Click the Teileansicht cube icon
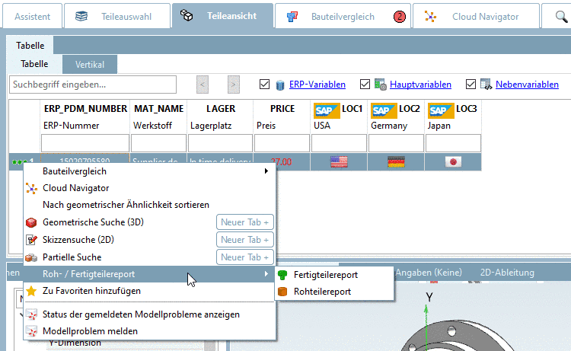Image resolution: width=571 pixels, height=351 pixels. coord(187,15)
